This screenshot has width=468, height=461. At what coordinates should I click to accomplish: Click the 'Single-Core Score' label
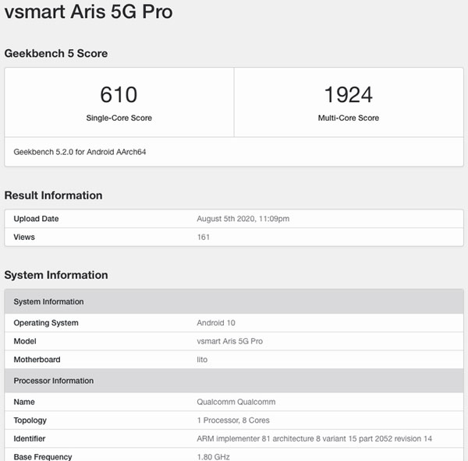click(x=119, y=118)
